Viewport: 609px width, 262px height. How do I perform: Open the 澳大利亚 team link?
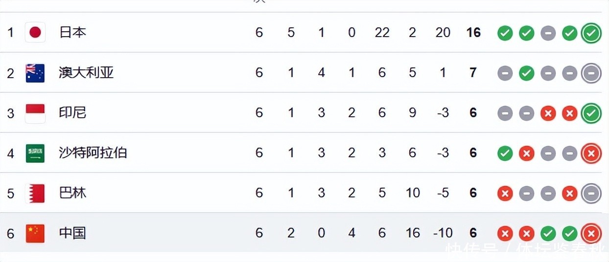(86, 73)
